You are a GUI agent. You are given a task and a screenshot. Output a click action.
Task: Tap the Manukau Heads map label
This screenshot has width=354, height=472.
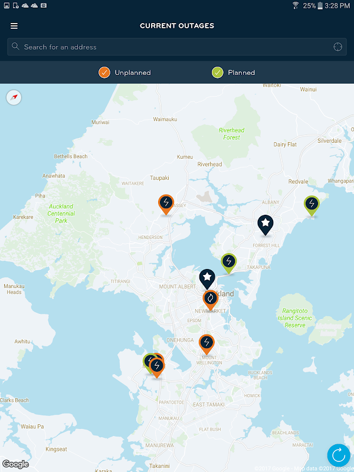pyautogui.click(x=14, y=289)
